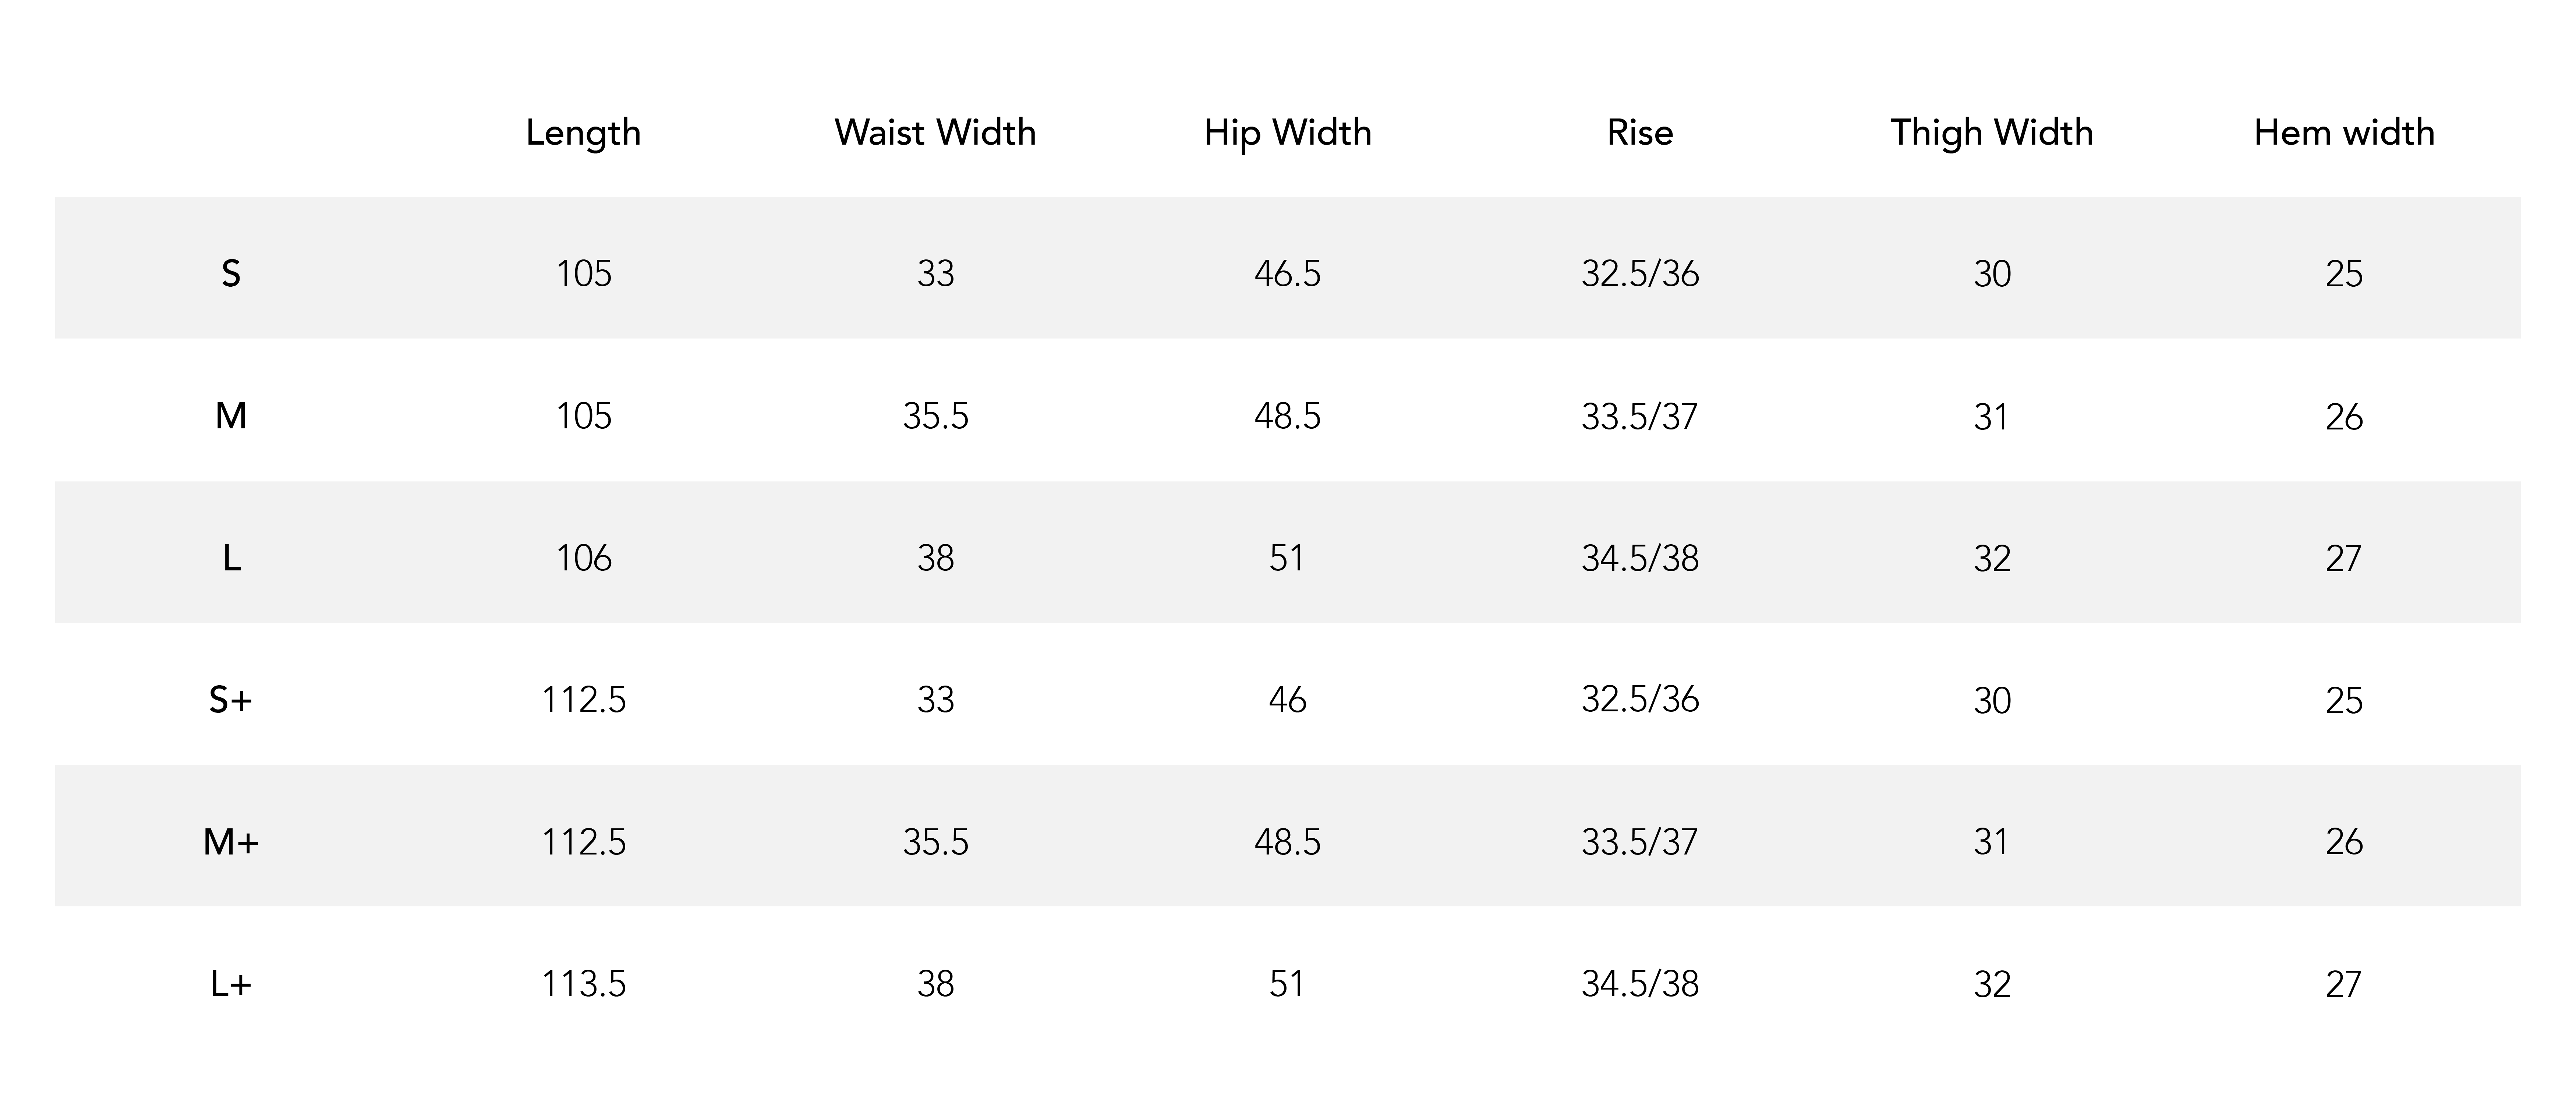The height and width of the screenshot is (1104, 2576).
Task: Click the Length column header
Action: (x=583, y=133)
